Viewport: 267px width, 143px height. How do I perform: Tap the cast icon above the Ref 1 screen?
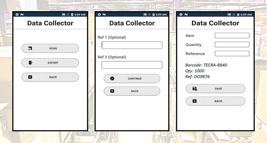[145, 14]
